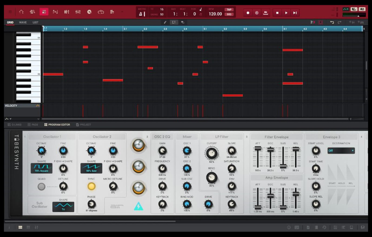Open the hamburger main menu
372x237 pixels.
coord(10,12)
